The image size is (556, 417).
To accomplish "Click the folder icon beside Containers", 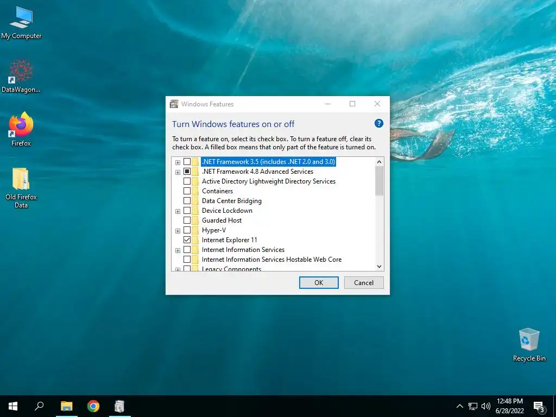I will coord(195,191).
